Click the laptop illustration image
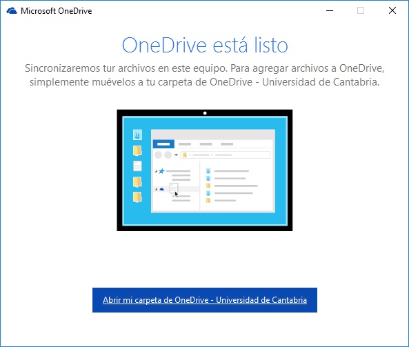This screenshot has height=347, width=409. pos(205,170)
